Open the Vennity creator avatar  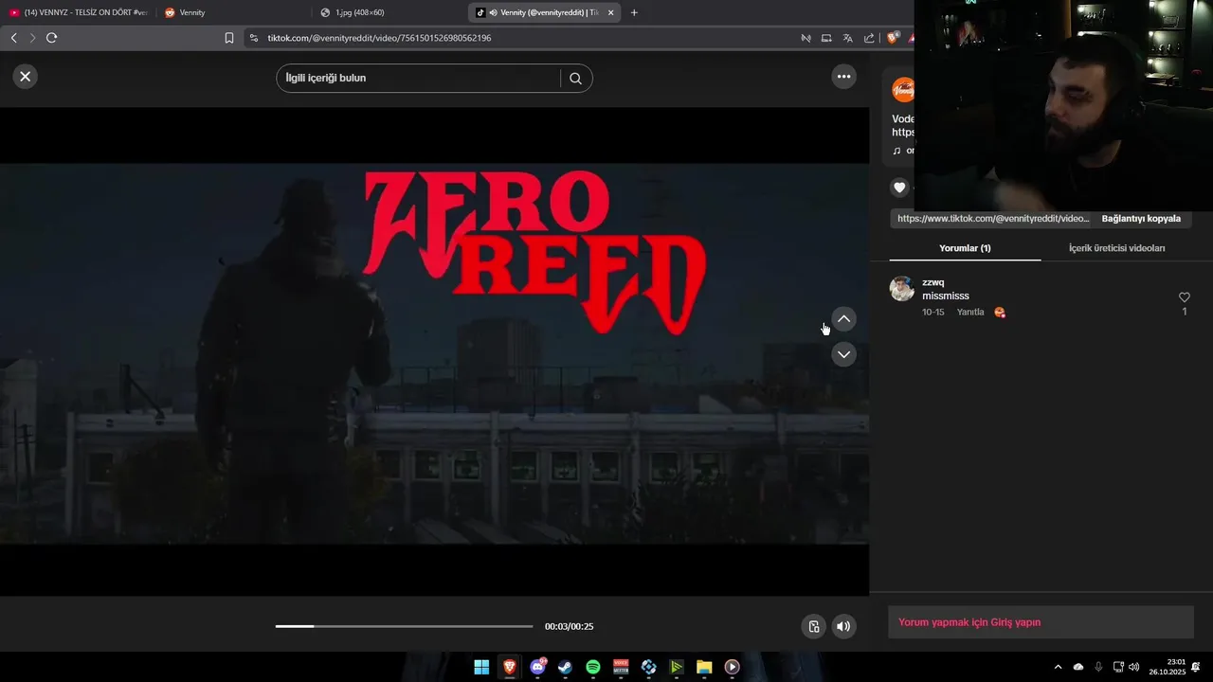click(903, 90)
